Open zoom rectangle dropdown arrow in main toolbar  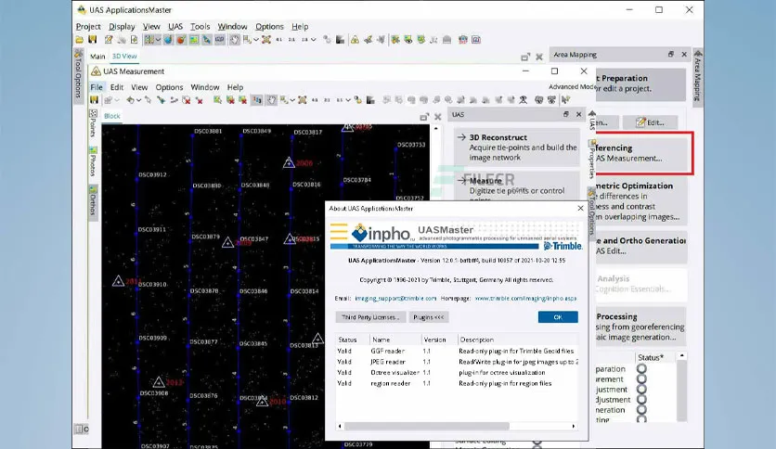tap(256, 40)
